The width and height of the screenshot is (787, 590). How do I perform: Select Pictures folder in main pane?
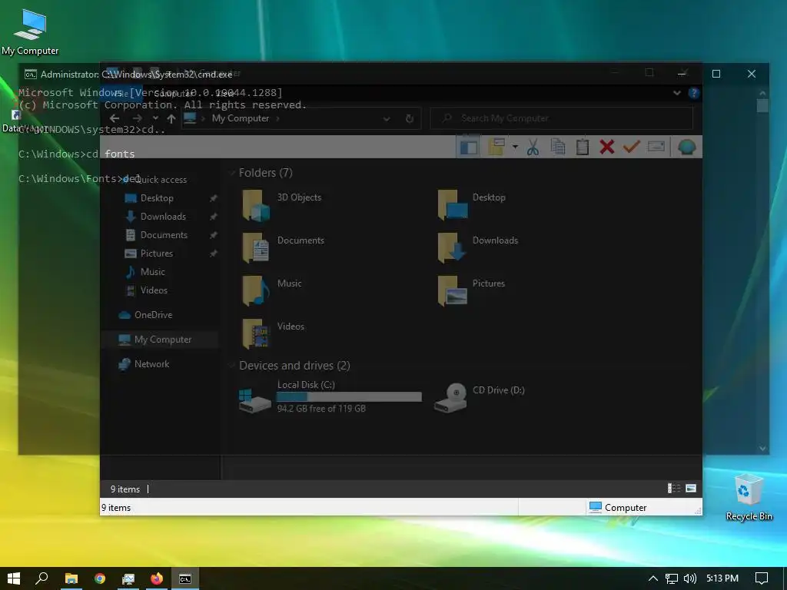pyautogui.click(x=471, y=290)
